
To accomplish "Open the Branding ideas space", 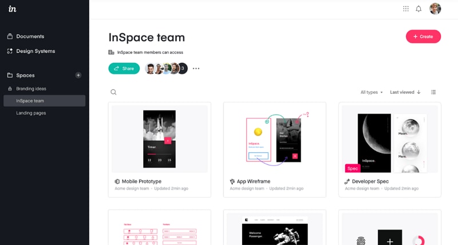I will pyautogui.click(x=31, y=89).
